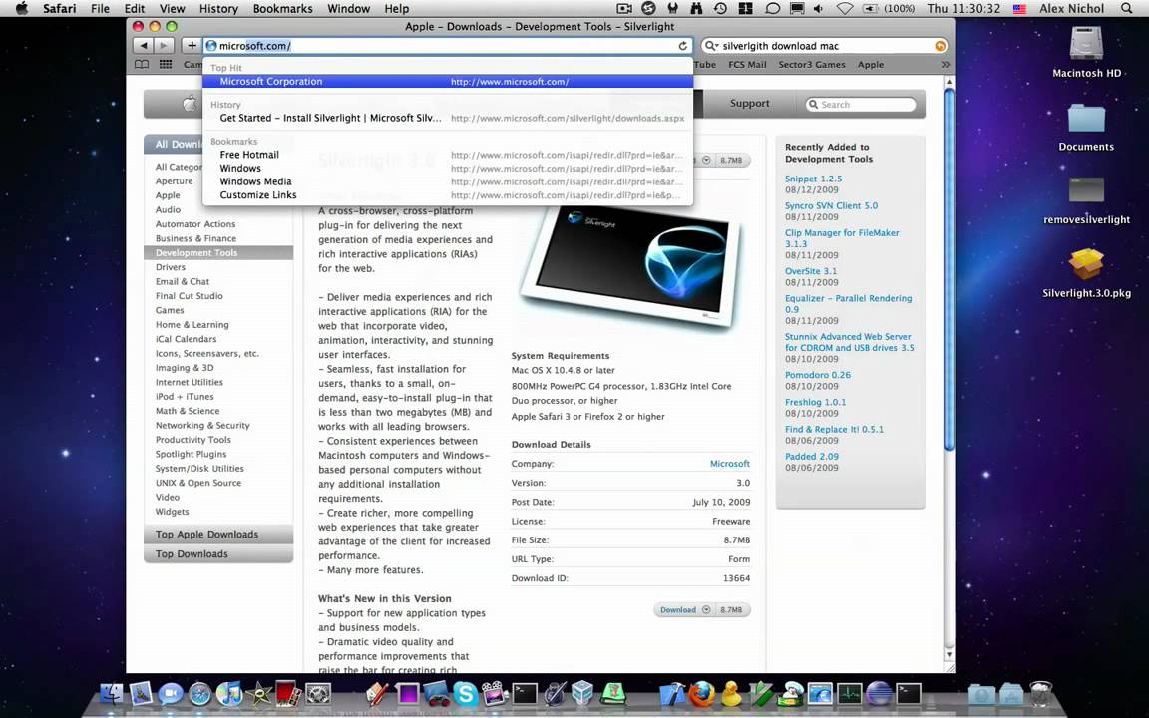Open the US flag input menu
Screen dimensions: 1149x718
click(1019, 9)
